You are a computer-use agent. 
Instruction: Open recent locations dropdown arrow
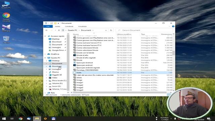[x=55, y=30]
